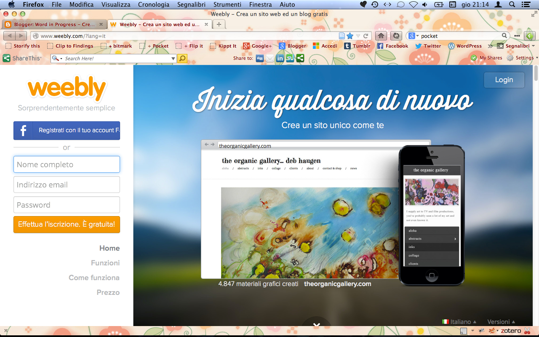
Task: Share via the StumbleUpon icon
Action: 290,58
